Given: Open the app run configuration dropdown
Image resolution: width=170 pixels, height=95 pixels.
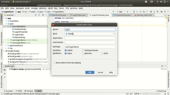Looking at the screenshot, I should 121,12.
